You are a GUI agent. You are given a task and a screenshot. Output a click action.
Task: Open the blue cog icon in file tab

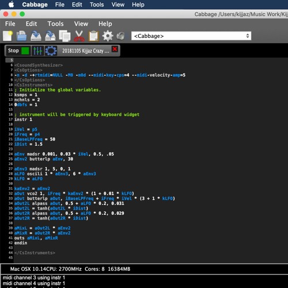coord(51,51)
